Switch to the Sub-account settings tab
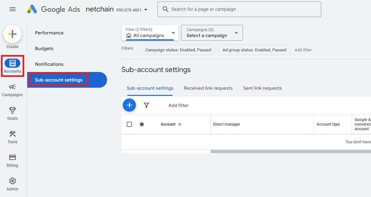371x197 pixels. point(150,88)
